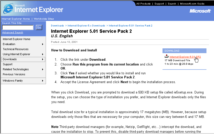Open All Products in top bar
This screenshot has height=134, width=214.
tap(143, 4)
